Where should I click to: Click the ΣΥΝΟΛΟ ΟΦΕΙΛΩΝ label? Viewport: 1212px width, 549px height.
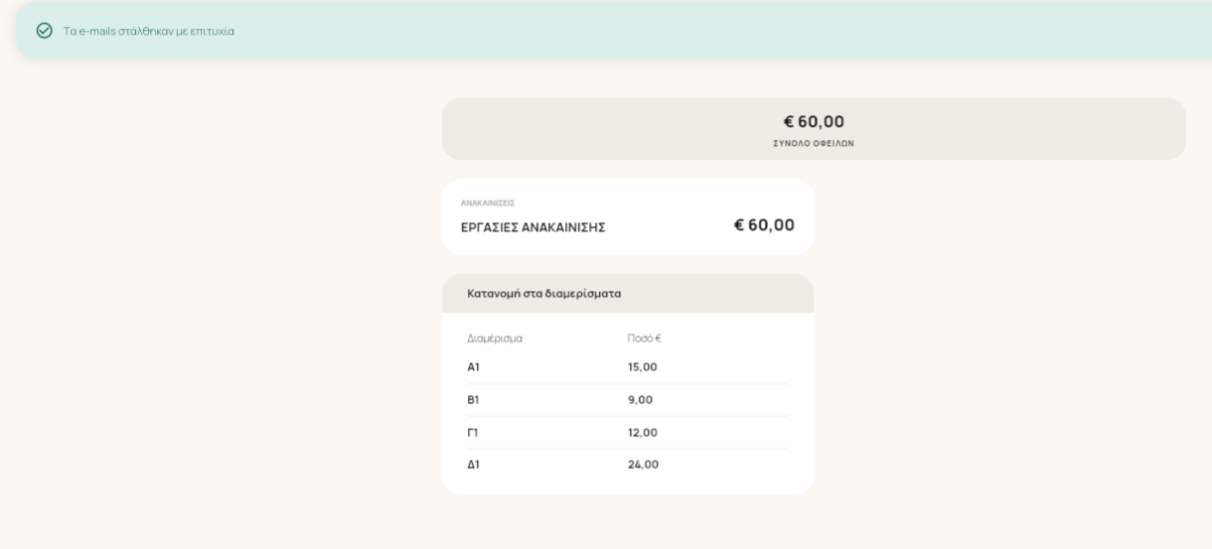pos(814,144)
